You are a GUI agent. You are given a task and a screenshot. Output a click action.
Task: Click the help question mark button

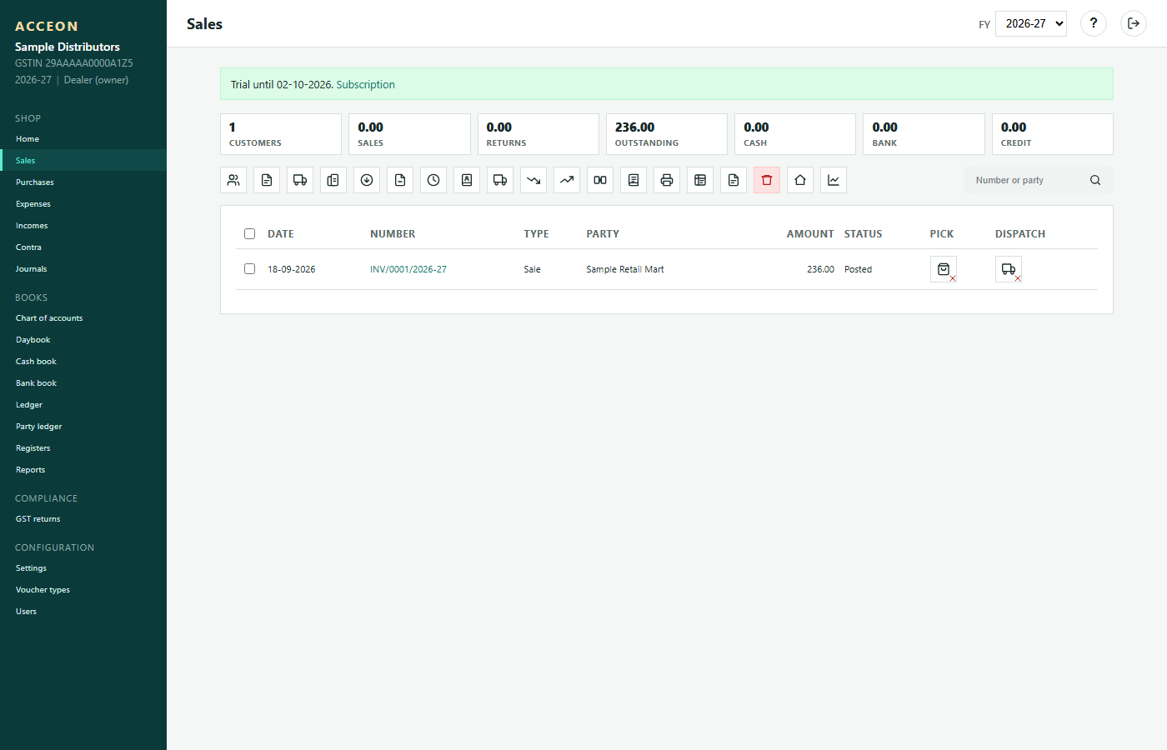(x=1094, y=23)
